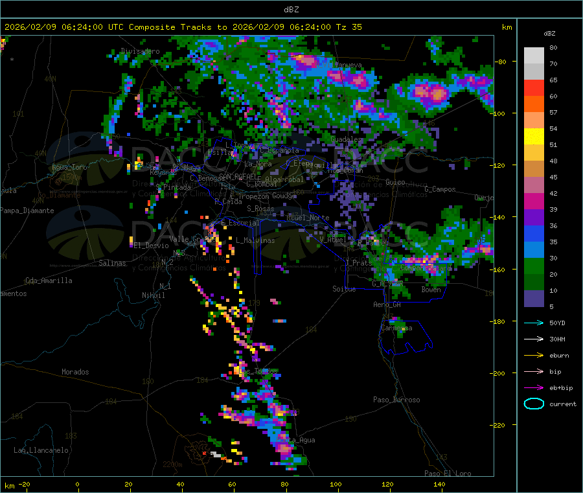The width and height of the screenshot is (583, 493).
Task: Select the 5 dBZ slate color swatch
Action: [x=534, y=299]
